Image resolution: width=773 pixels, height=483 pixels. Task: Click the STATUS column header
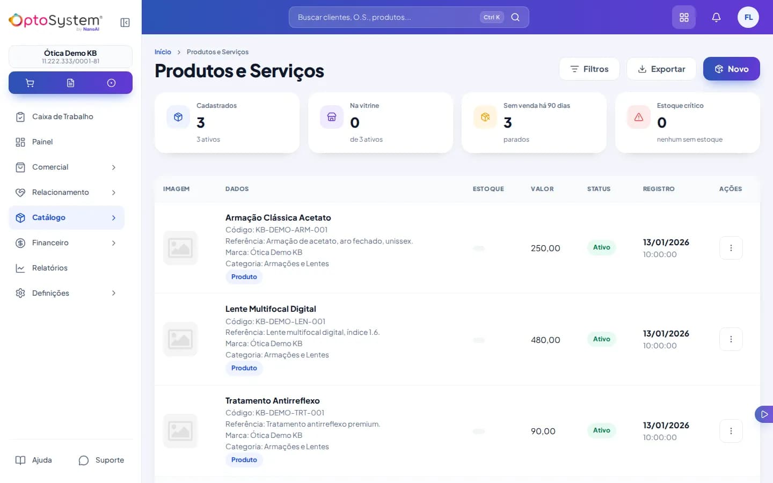(x=599, y=189)
